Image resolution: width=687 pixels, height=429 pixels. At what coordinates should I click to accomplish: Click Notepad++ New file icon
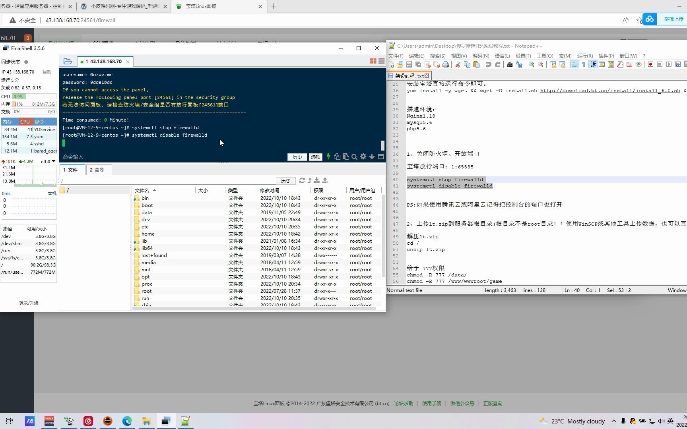pos(391,64)
